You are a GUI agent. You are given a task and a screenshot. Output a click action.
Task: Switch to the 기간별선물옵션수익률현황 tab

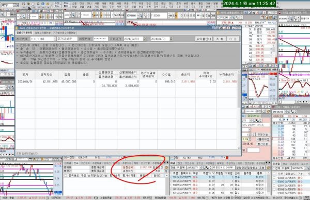coord(64,33)
